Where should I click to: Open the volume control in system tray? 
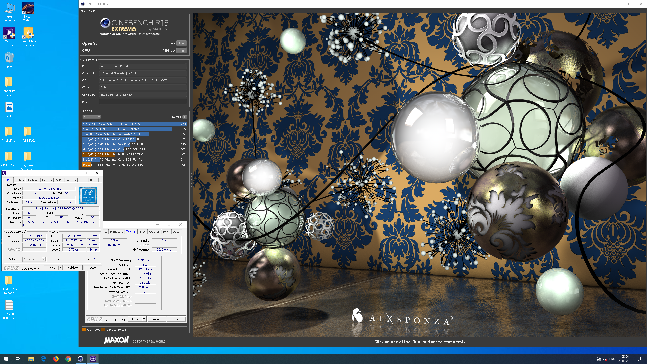(x=605, y=359)
